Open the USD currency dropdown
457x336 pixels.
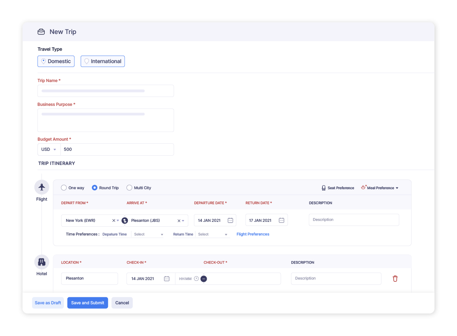[x=48, y=149]
